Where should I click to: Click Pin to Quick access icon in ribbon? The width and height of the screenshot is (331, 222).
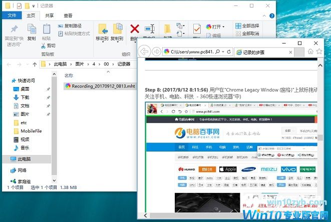14,29
